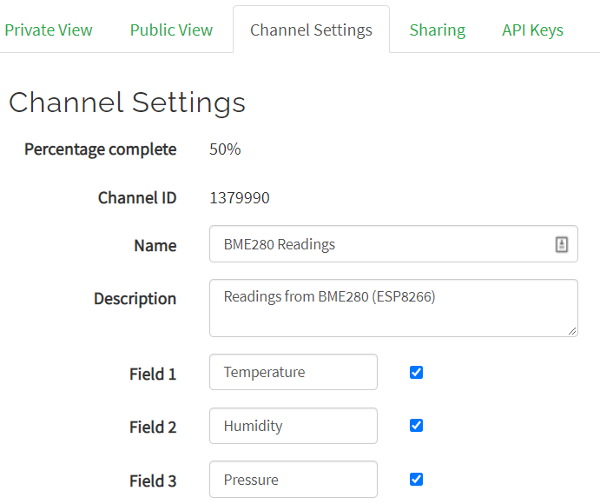
Task: Click the 50% percentage complete value
Action: point(225,149)
